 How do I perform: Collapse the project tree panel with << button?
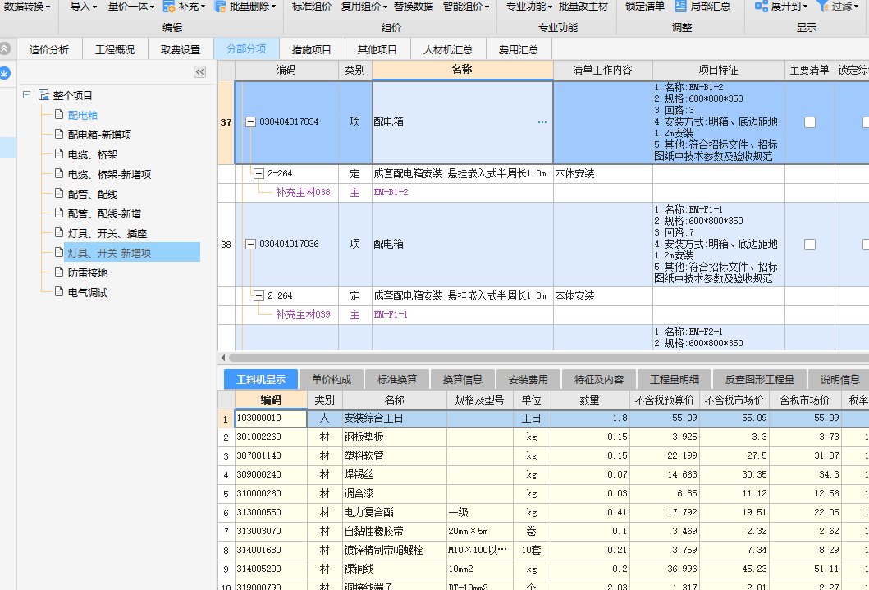pos(199,71)
